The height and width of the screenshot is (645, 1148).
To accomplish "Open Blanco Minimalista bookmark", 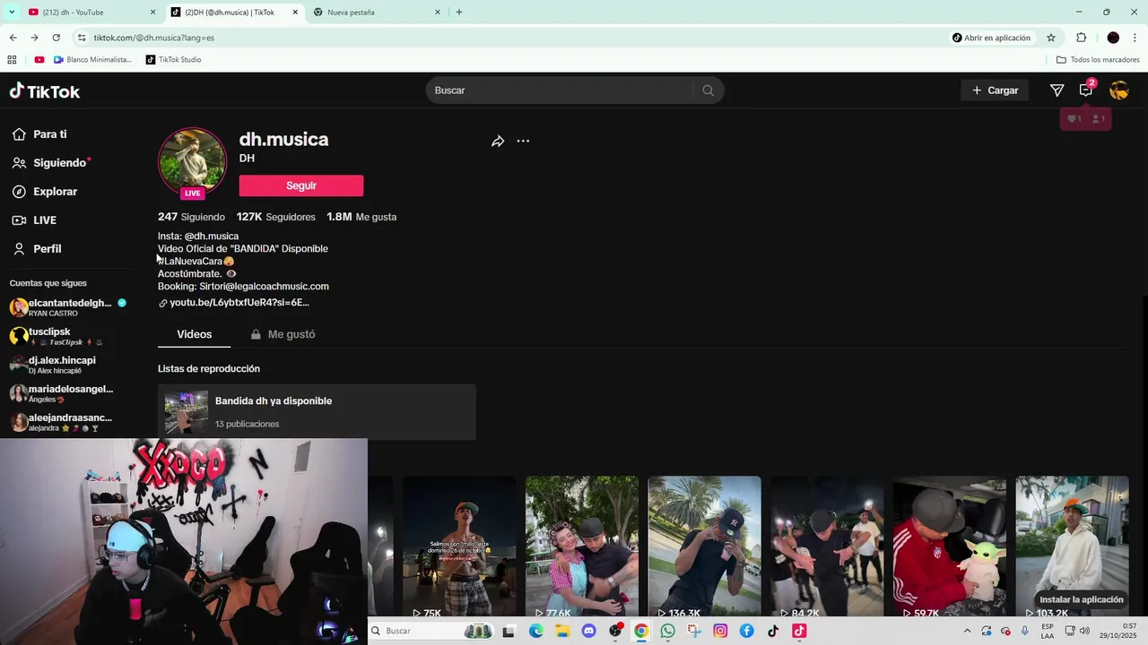I will click(92, 60).
